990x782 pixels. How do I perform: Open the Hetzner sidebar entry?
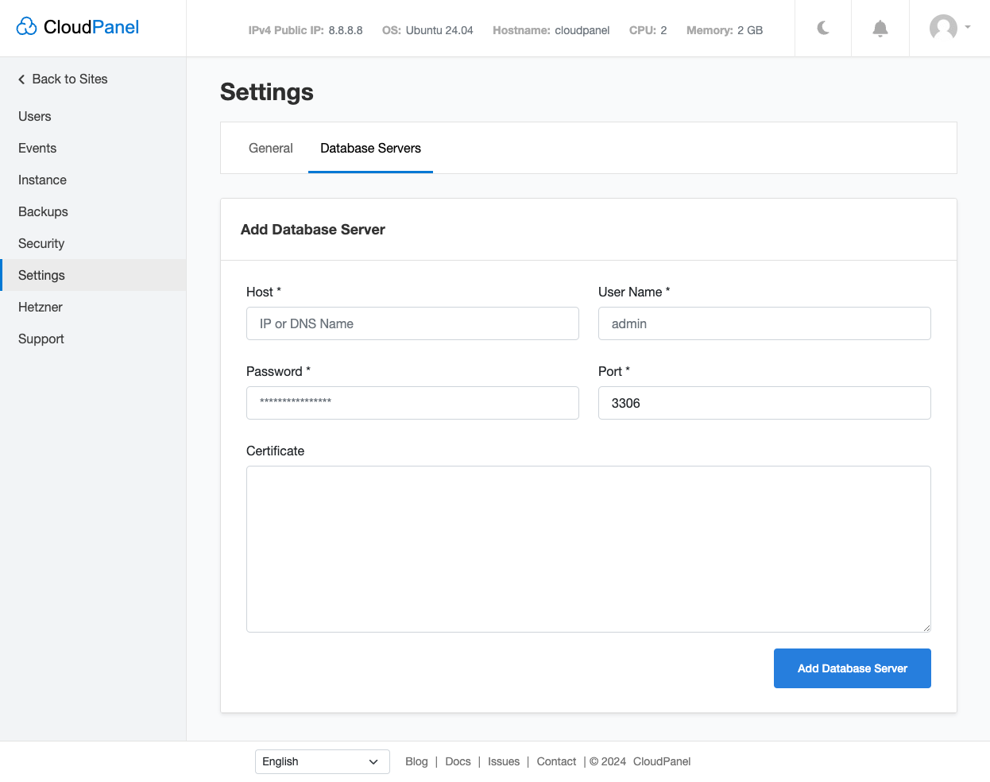tap(40, 307)
